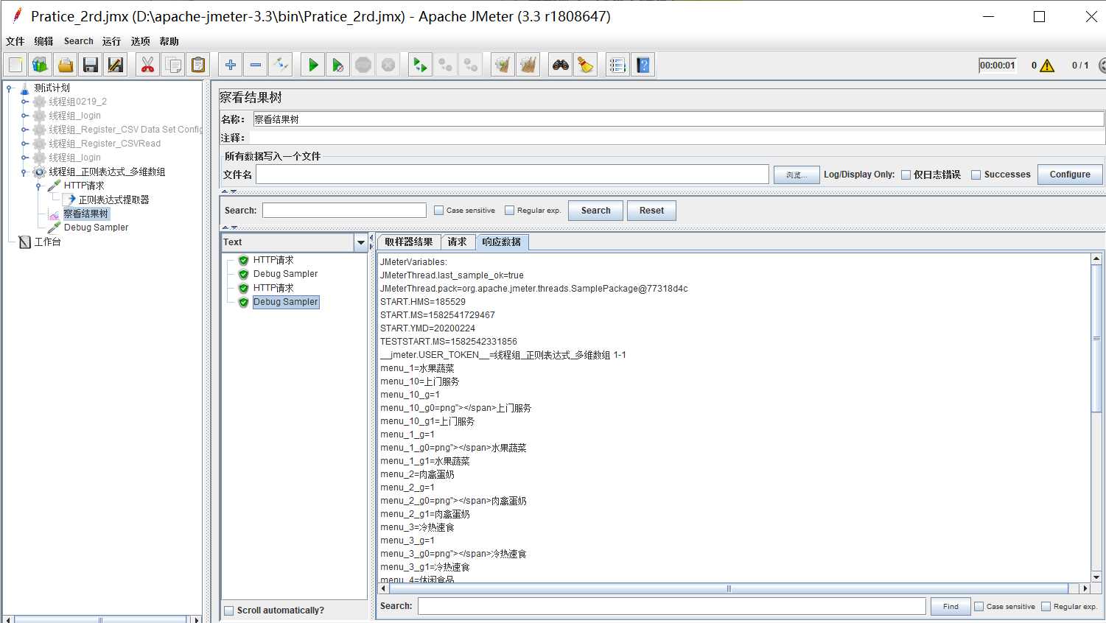Click the warning triangle error log icon
Image resolution: width=1106 pixels, height=623 pixels.
1047,66
